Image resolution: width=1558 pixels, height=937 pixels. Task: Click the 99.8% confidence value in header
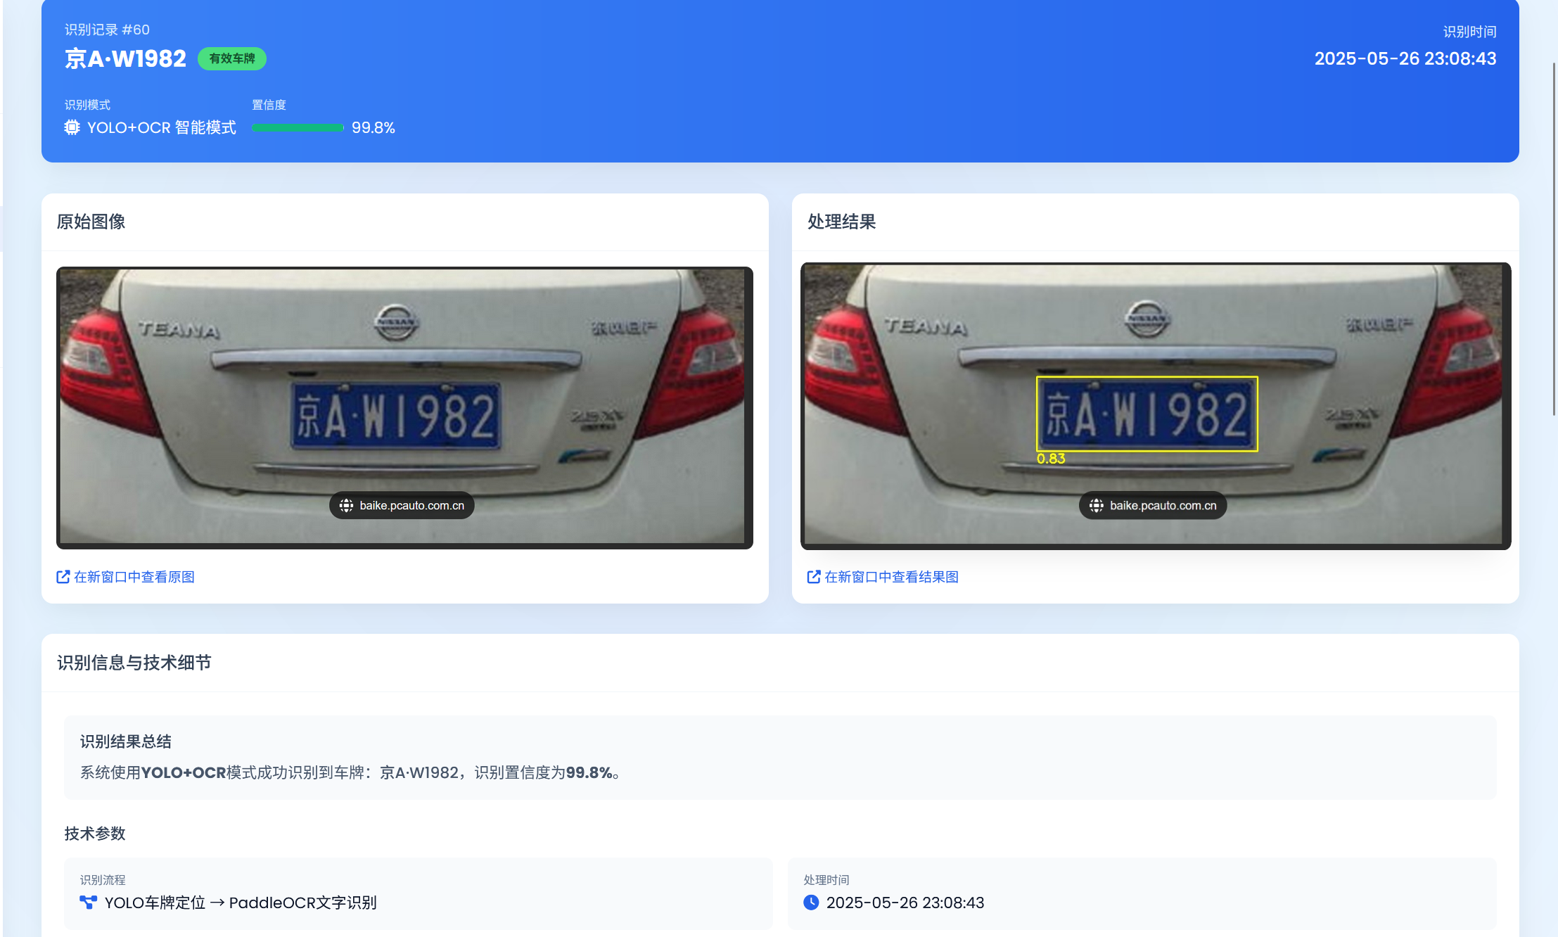[x=373, y=127]
